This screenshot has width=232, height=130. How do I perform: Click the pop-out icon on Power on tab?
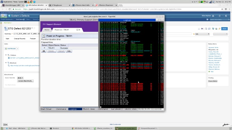click(x=77, y=30)
